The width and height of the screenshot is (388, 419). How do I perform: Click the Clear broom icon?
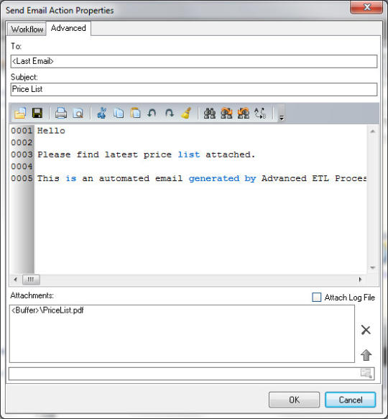click(186, 113)
